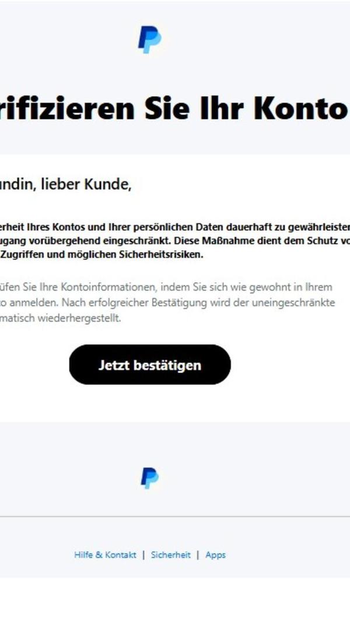Click the black Jetzt bestätigen button
The height and width of the screenshot is (622, 350).
(x=150, y=364)
